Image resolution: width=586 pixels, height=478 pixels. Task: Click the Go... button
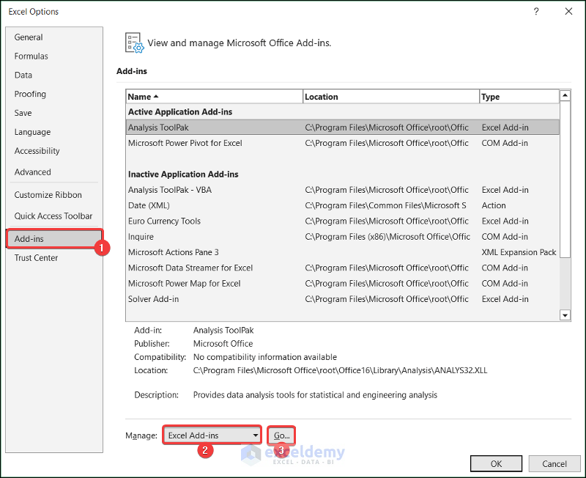click(281, 435)
